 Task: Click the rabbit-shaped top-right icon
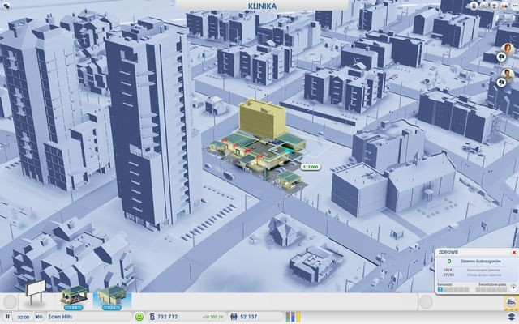tap(474, 6)
